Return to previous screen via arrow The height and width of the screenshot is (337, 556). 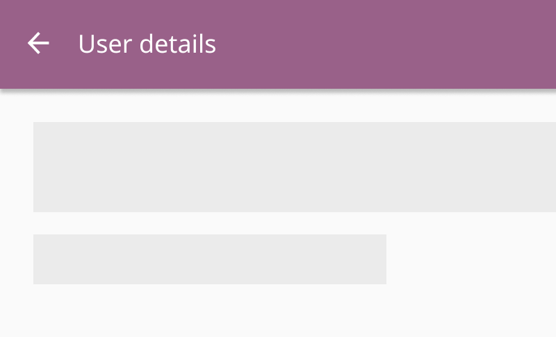pyautogui.click(x=38, y=44)
